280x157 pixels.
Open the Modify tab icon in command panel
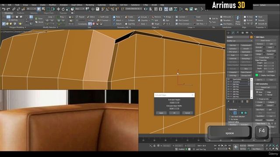233,33
